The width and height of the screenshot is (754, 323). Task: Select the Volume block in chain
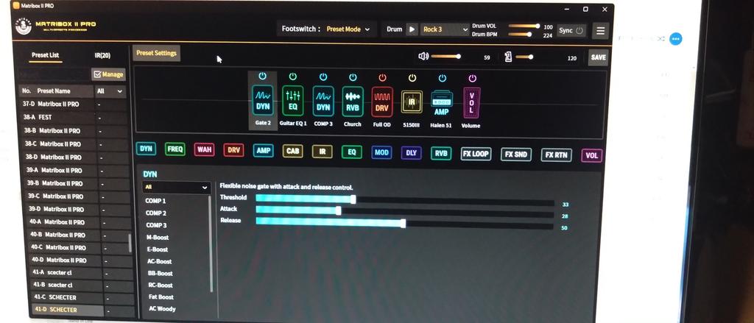pos(471,101)
